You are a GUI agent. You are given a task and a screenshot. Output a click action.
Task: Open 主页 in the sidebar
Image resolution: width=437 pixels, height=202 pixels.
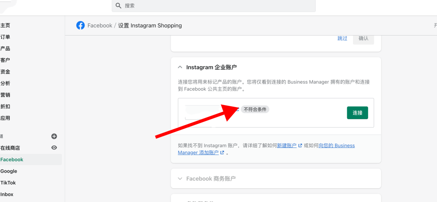[5, 25]
